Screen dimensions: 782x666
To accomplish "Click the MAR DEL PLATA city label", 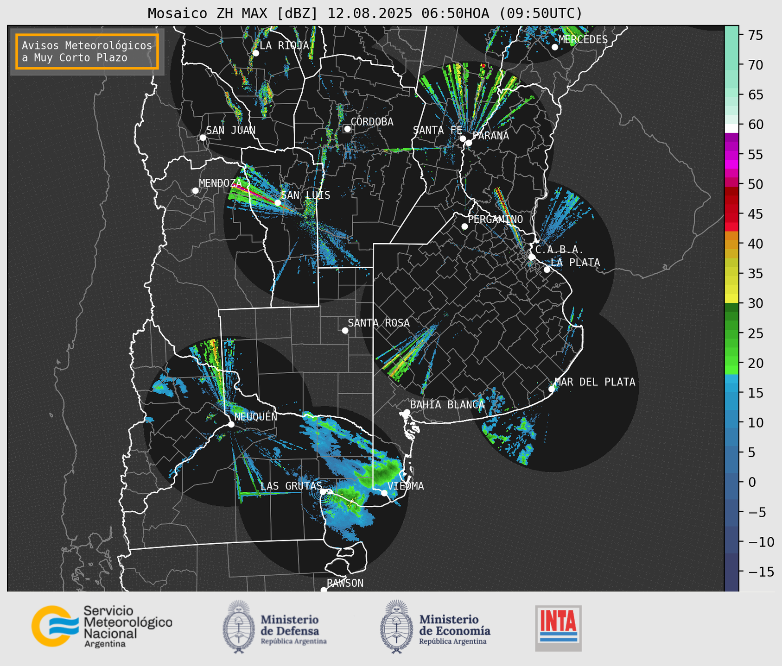I will coord(595,382).
